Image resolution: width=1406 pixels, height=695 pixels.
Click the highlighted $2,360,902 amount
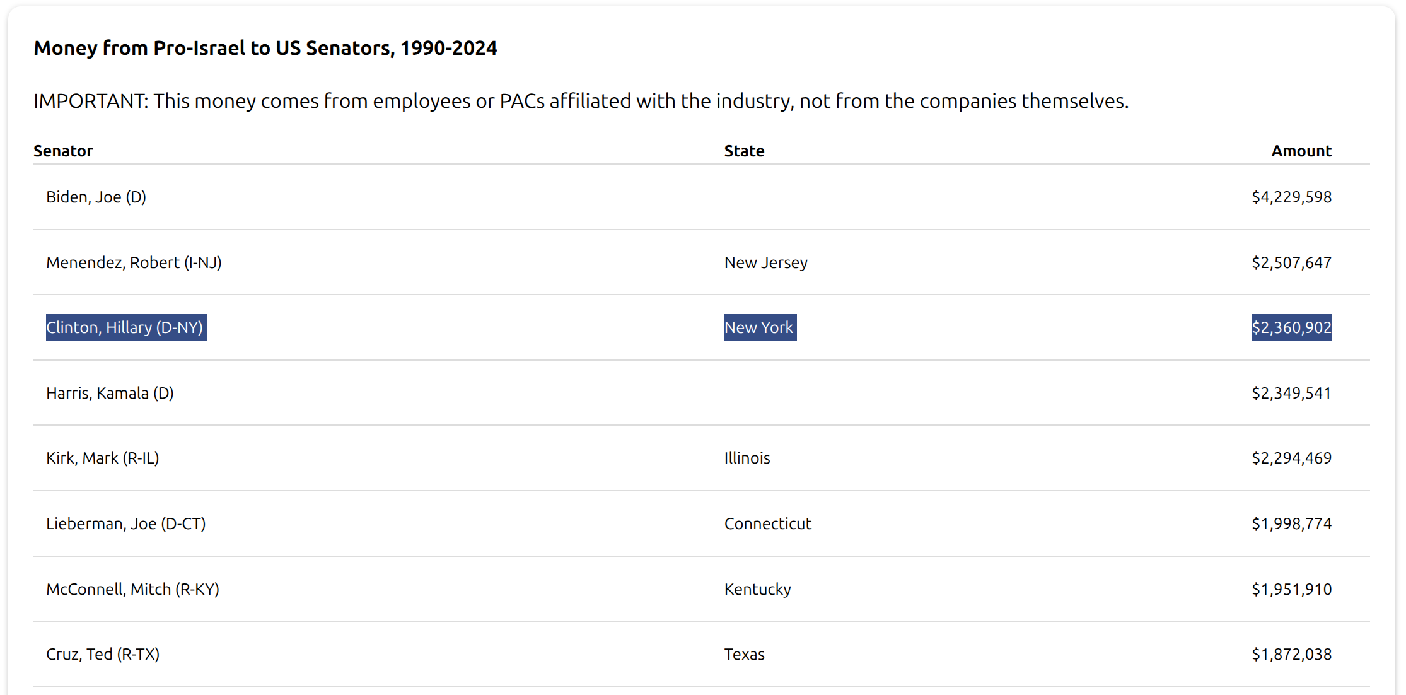click(x=1291, y=327)
